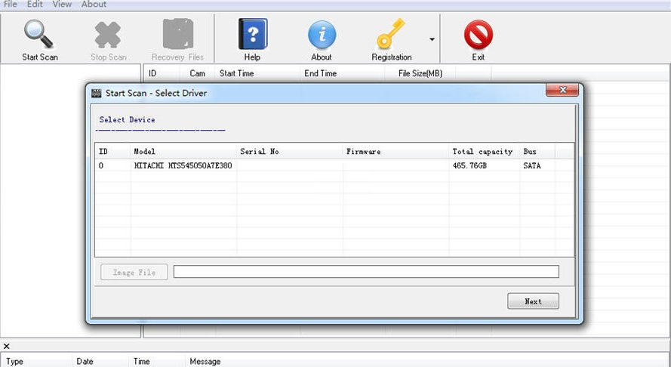Click the log Message column header
This screenshot has width=671, height=367.
[205, 361]
